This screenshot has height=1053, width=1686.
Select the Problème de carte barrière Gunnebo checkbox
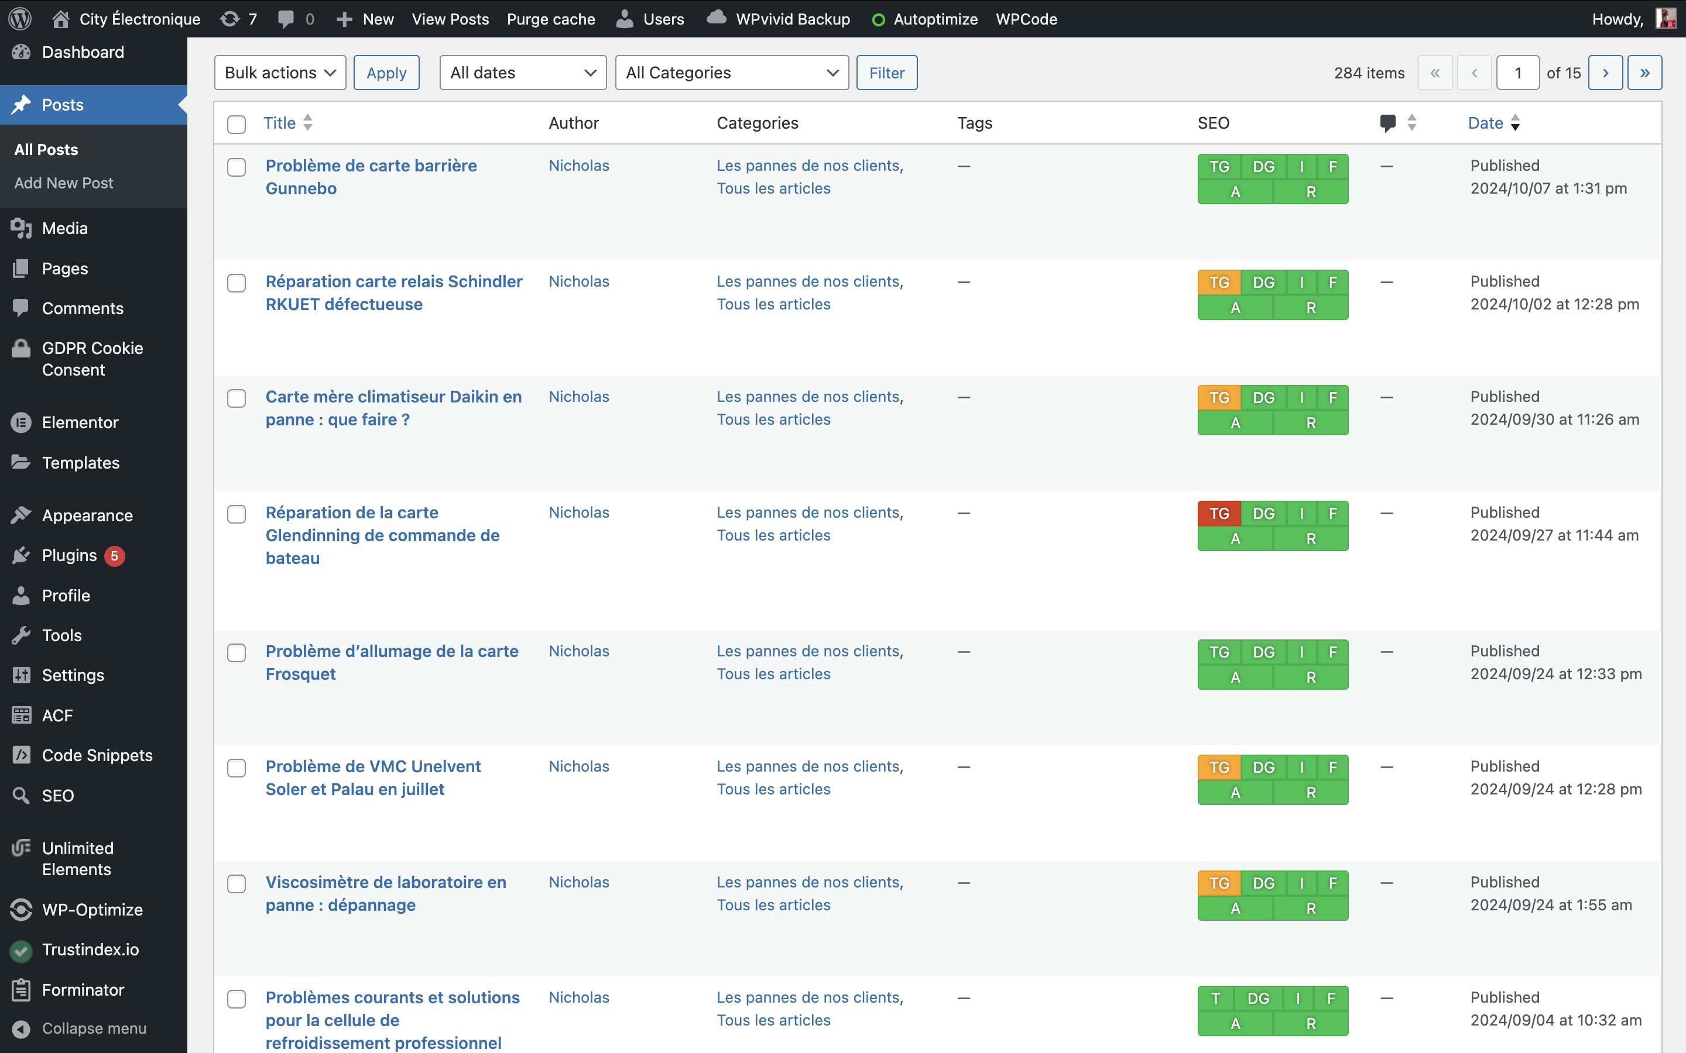click(x=236, y=167)
